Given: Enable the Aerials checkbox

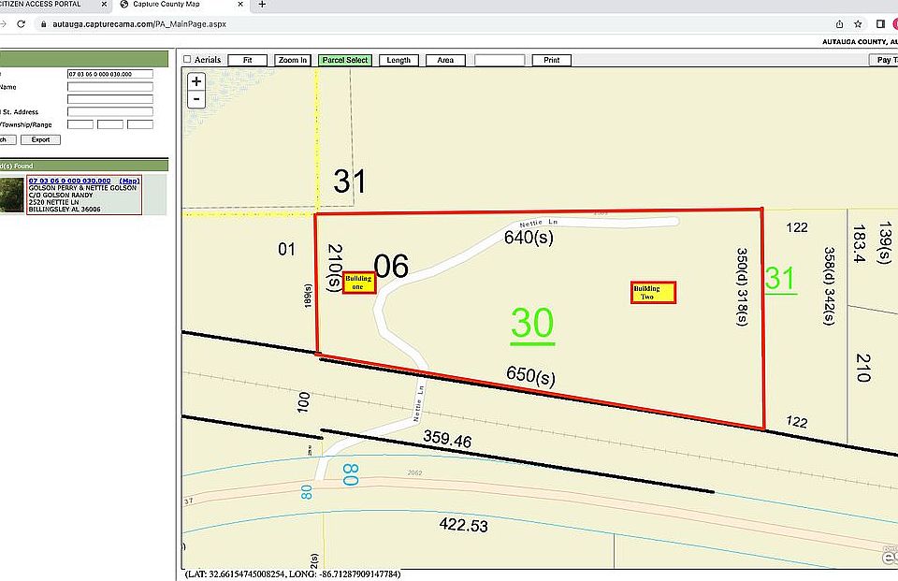Looking at the screenshot, I should click(187, 60).
